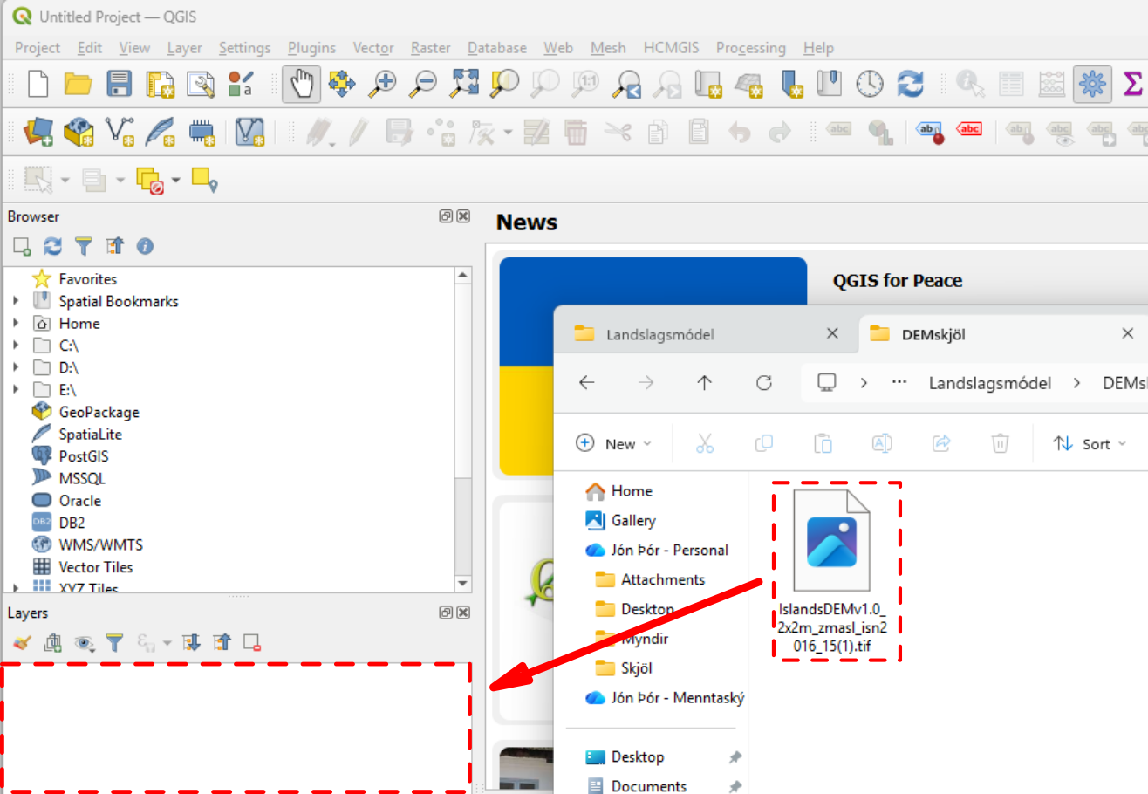Toggle filter in Browser panel
Viewport: 1148px width, 794px height.
pos(83,247)
